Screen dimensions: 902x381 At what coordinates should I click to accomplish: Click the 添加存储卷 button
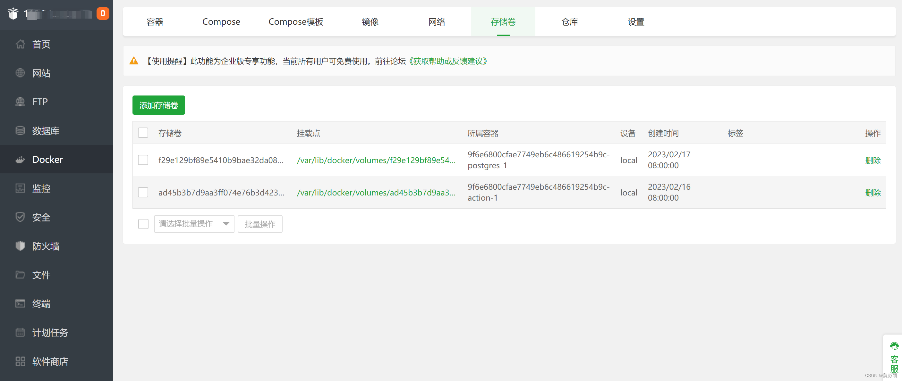coord(159,105)
